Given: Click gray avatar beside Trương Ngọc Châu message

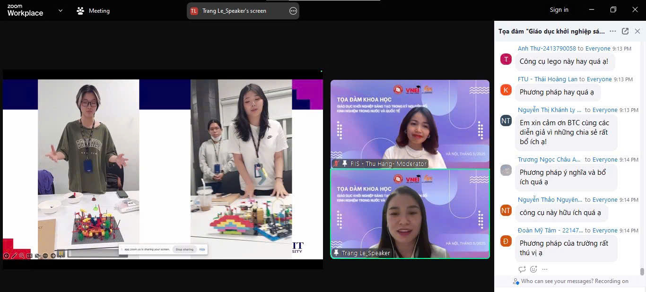Looking at the screenshot, I should click(x=506, y=170).
